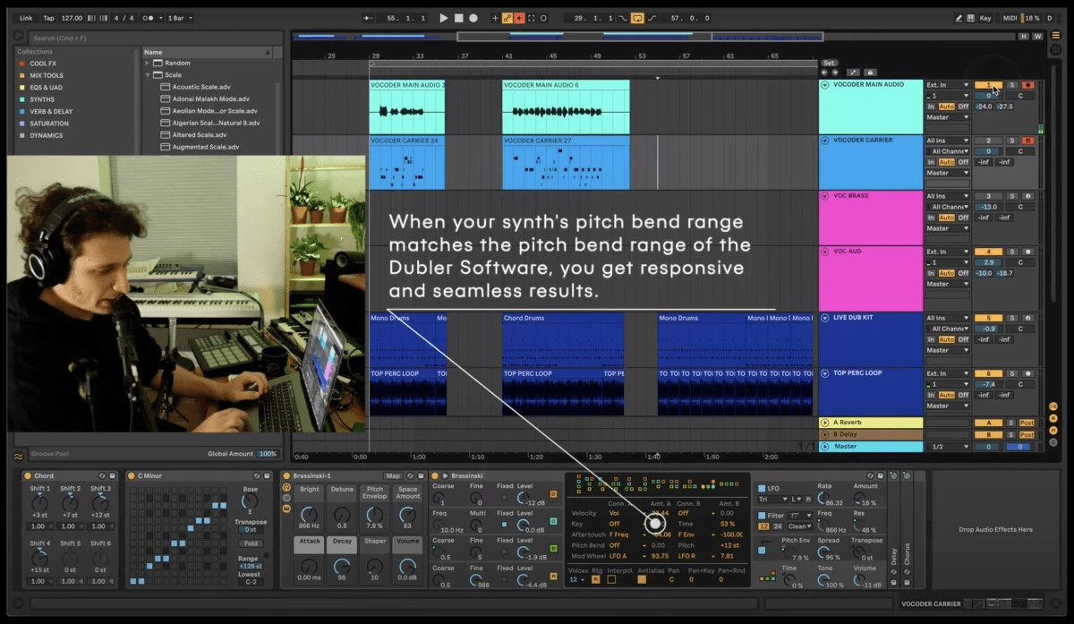1074x624 pixels.
Task: Arm the VOCODER MAIN AUDIO track
Action: click(x=1028, y=85)
